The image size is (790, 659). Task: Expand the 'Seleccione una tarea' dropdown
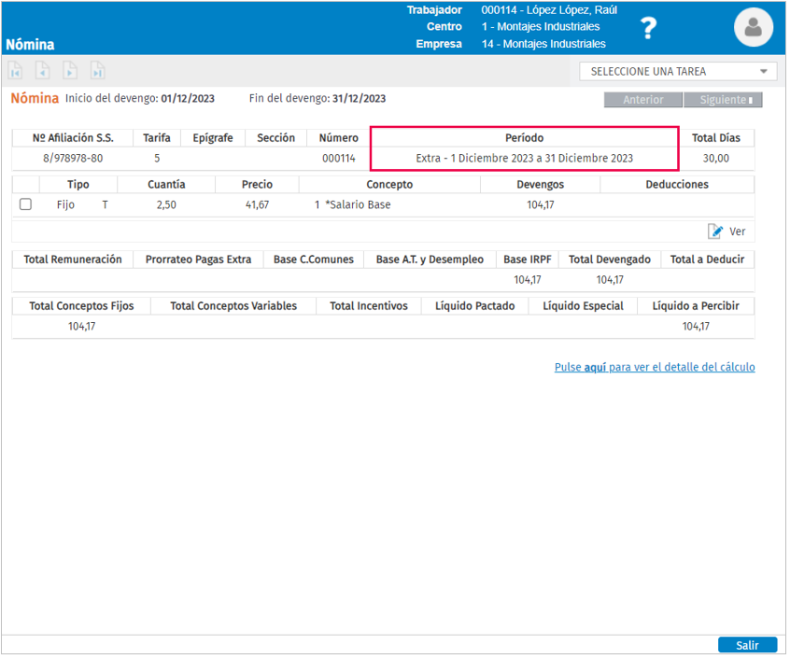pyautogui.click(x=678, y=72)
